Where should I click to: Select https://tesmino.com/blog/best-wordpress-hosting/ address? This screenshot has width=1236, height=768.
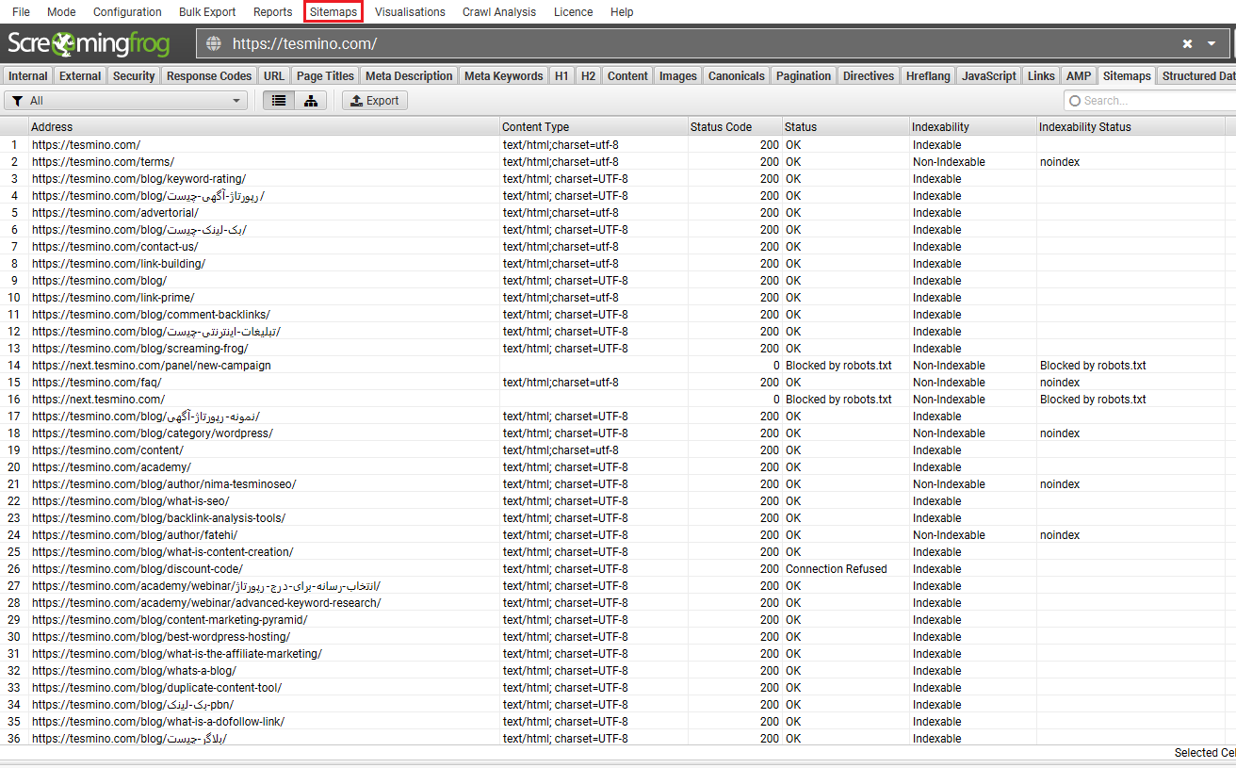coord(161,637)
